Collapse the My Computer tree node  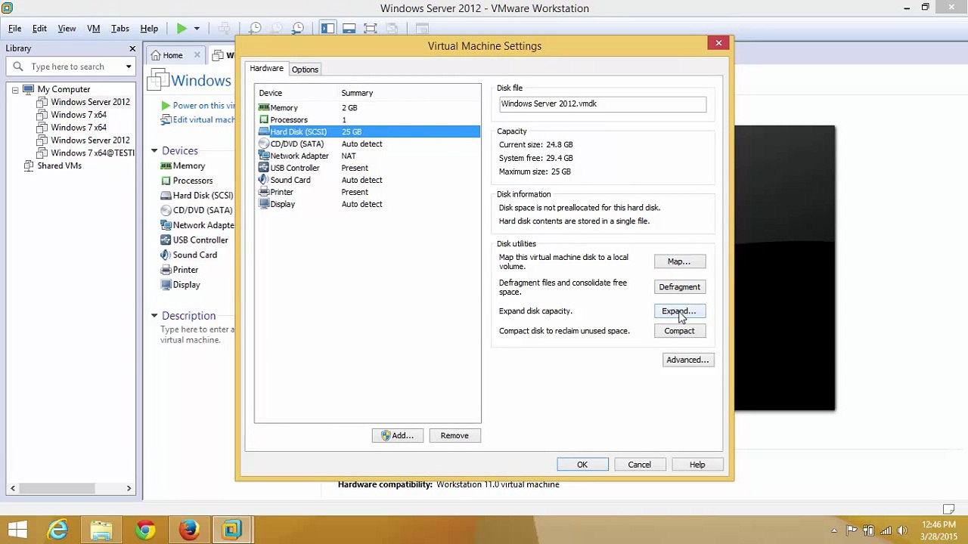click(x=14, y=89)
